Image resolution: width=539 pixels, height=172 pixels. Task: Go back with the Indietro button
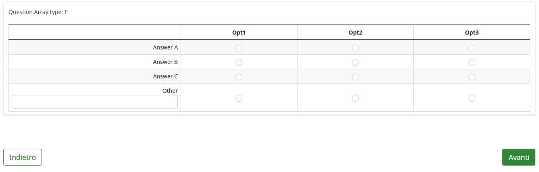(x=23, y=157)
